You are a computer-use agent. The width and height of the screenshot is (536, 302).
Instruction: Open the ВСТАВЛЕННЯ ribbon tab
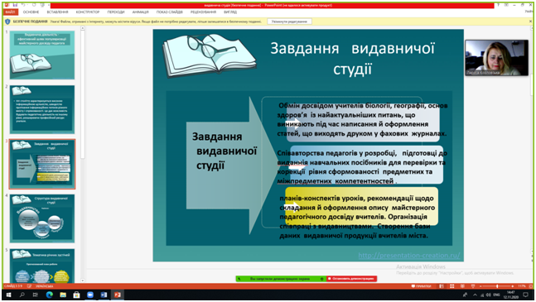57,12
